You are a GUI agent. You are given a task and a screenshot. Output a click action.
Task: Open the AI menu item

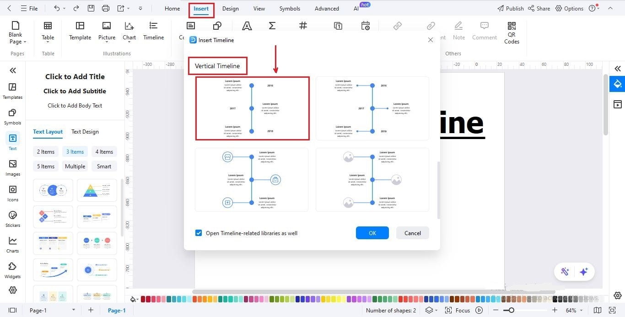(x=356, y=8)
